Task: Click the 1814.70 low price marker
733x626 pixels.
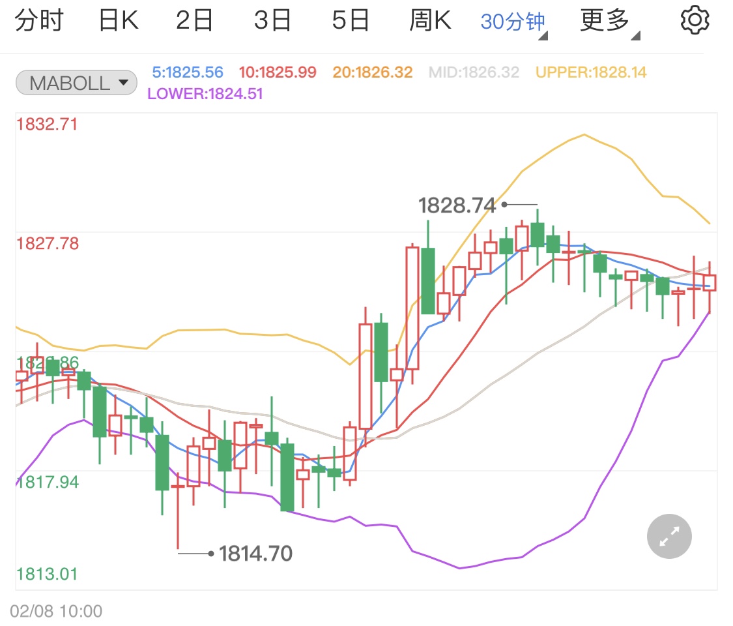Action: click(x=255, y=554)
